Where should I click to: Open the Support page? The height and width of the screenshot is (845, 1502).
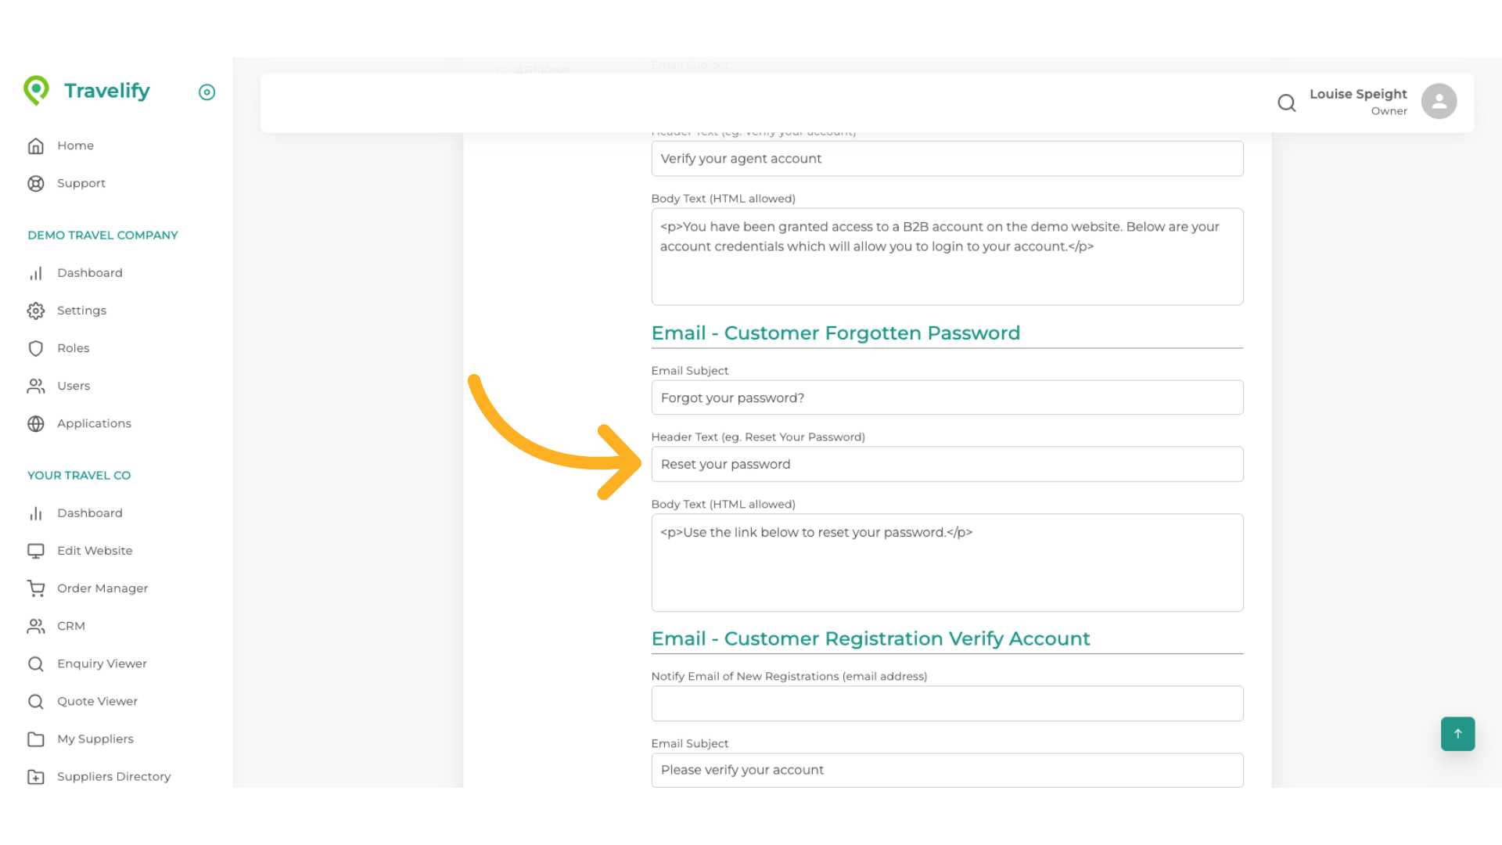(81, 183)
